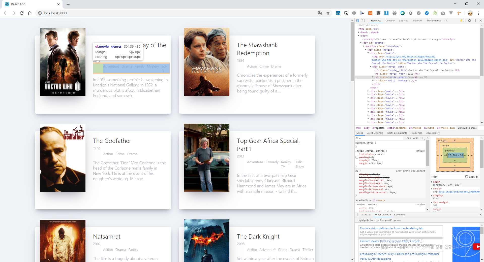Image resolution: width=484 pixels, height=262 pixels.
Task: Expand the computed font-weight property
Action: pyautogui.click(x=432, y=202)
